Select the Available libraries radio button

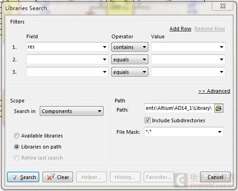pos(17,136)
